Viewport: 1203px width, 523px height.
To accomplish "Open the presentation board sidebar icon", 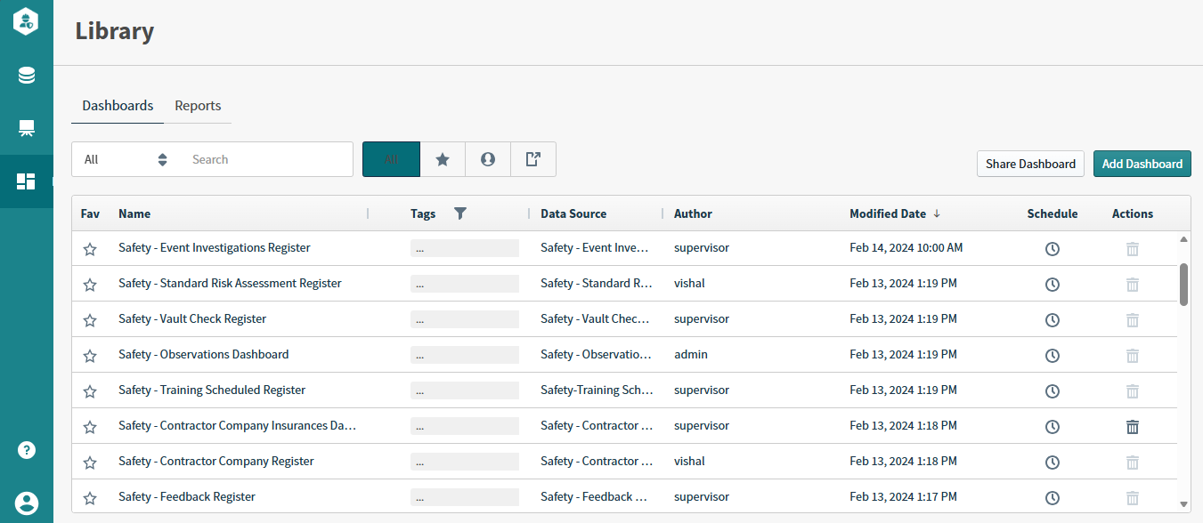I will [27, 129].
